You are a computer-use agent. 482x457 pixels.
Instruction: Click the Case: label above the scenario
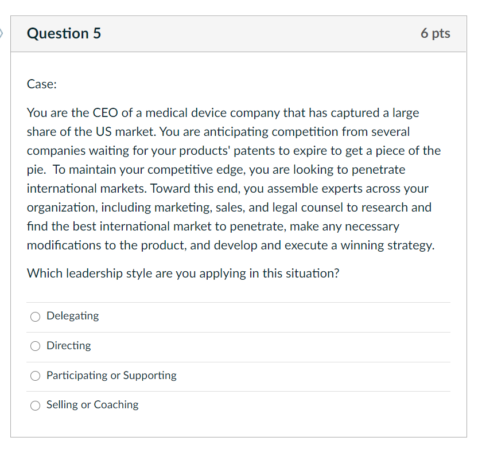coord(41,84)
